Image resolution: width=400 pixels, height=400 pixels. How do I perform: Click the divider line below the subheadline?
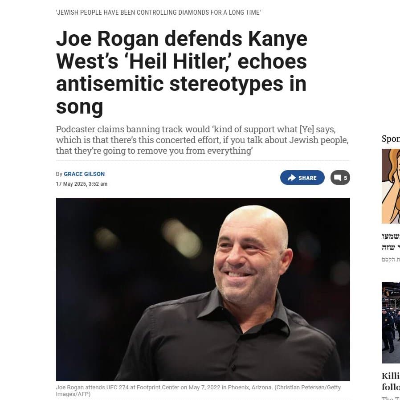pyautogui.click(x=203, y=161)
